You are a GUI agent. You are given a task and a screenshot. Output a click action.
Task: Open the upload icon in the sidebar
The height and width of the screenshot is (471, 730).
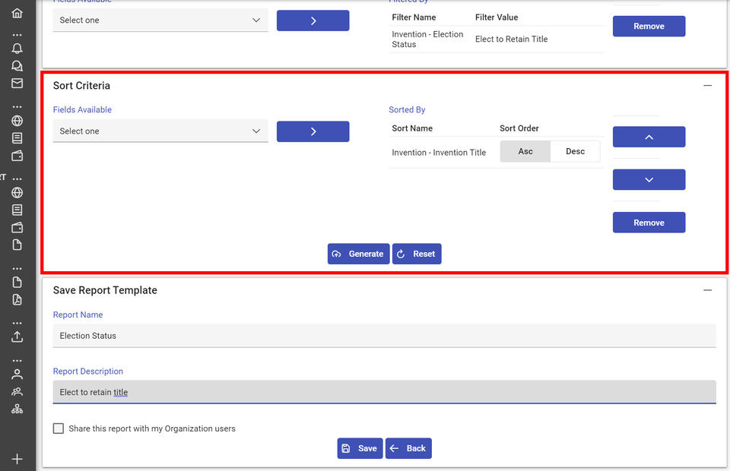tap(18, 336)
